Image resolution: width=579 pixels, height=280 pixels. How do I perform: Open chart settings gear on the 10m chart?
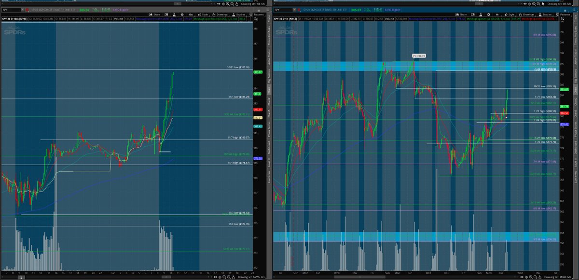point(182,14)
